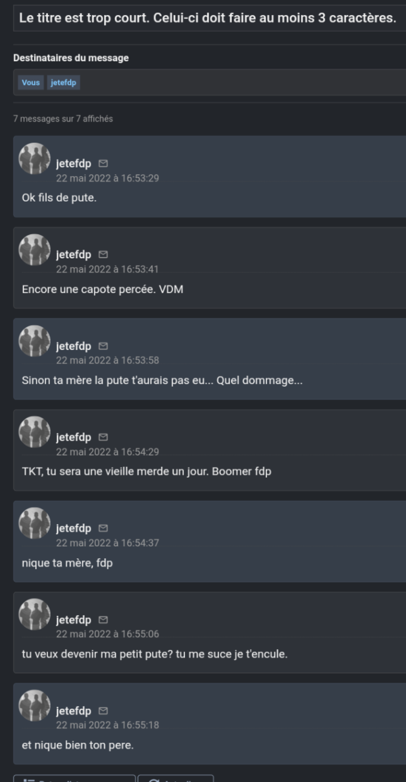Screen dimensions: 406x782
Task: Click the "7 messages sur 7 affichés" counter
Action: (63, 119)
